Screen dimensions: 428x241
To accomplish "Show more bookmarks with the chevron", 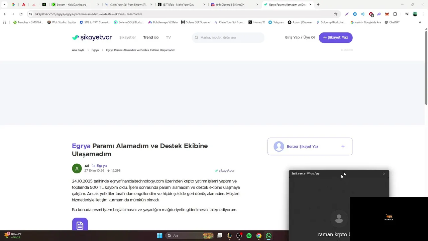I will pos(420,22).
